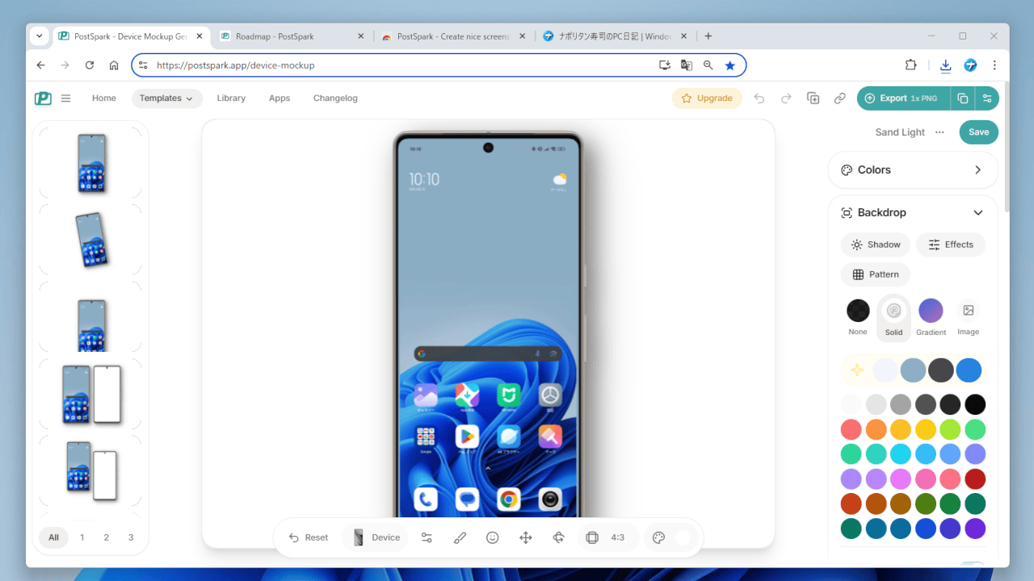Click the duplicate-with-plus icon beside redo
This screenshot has width=1034, height=581.
(x=813, y=98)
